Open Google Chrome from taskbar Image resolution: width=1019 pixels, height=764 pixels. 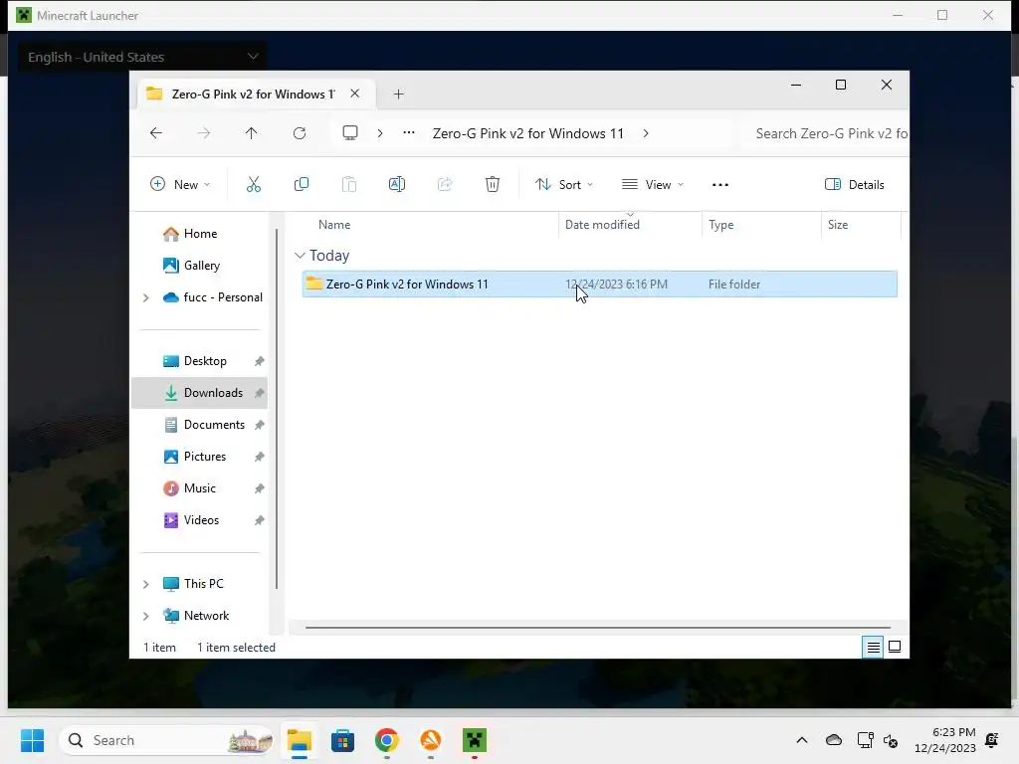pyautogui.click(x=387, y=740)
